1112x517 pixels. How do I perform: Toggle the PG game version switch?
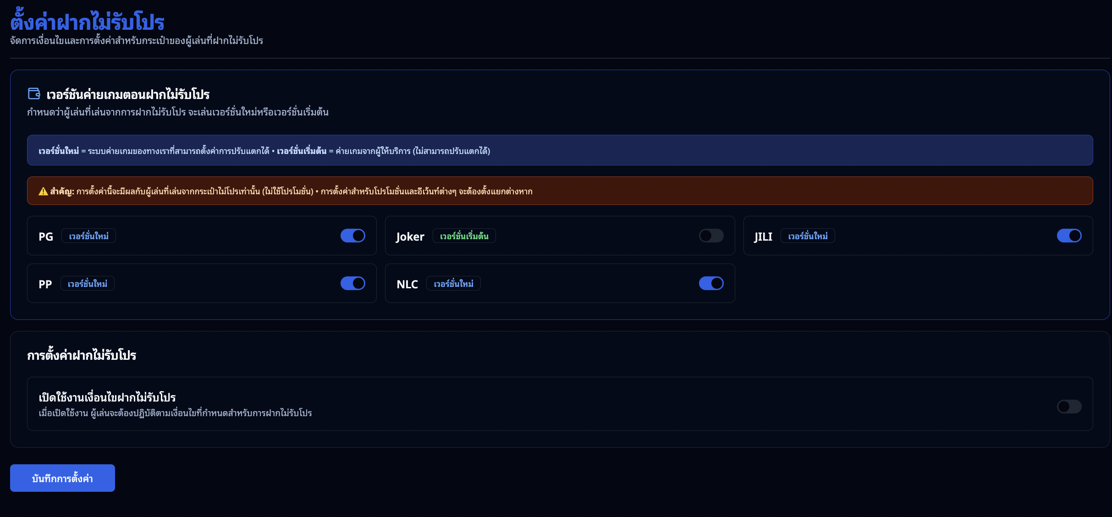point(352,236)
